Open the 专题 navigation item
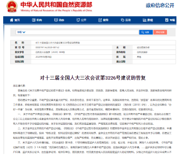This screenshot has width=196, height=158. tap(170, 20)
